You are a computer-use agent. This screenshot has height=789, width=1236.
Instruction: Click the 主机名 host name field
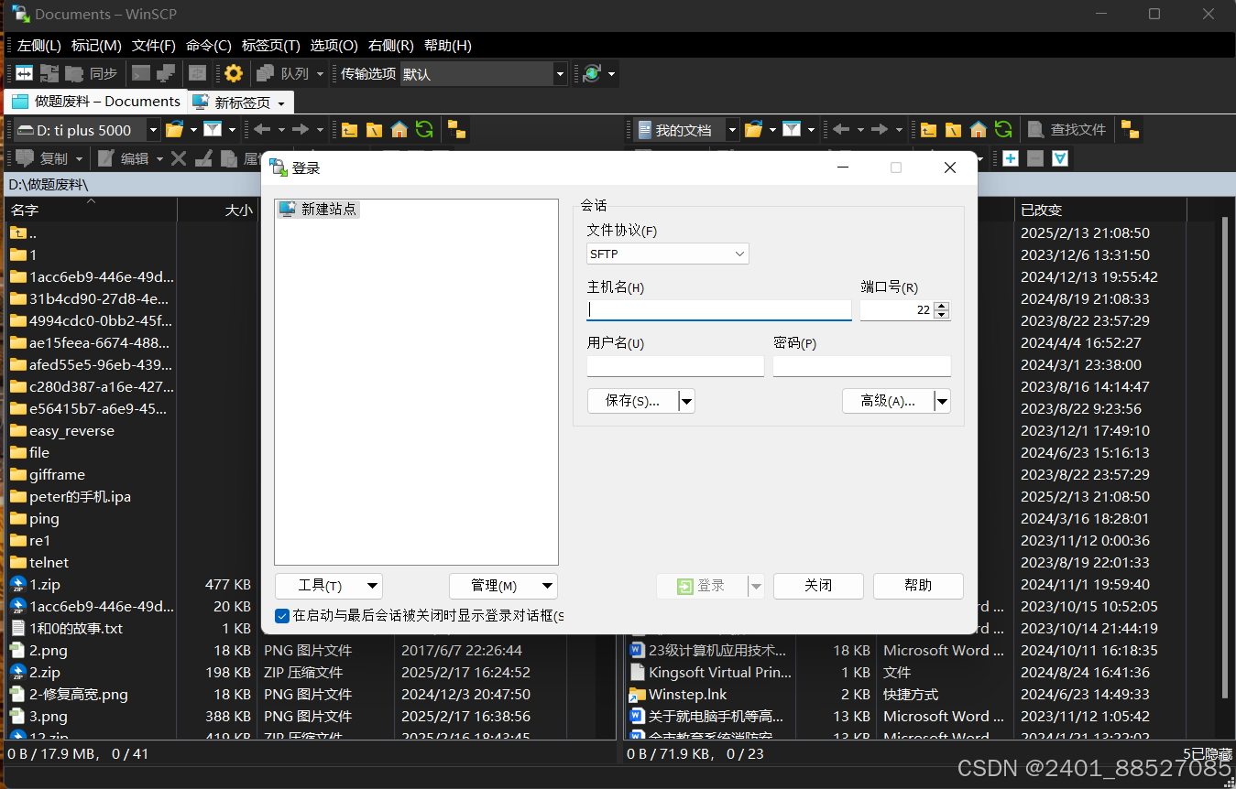point(719,310)
